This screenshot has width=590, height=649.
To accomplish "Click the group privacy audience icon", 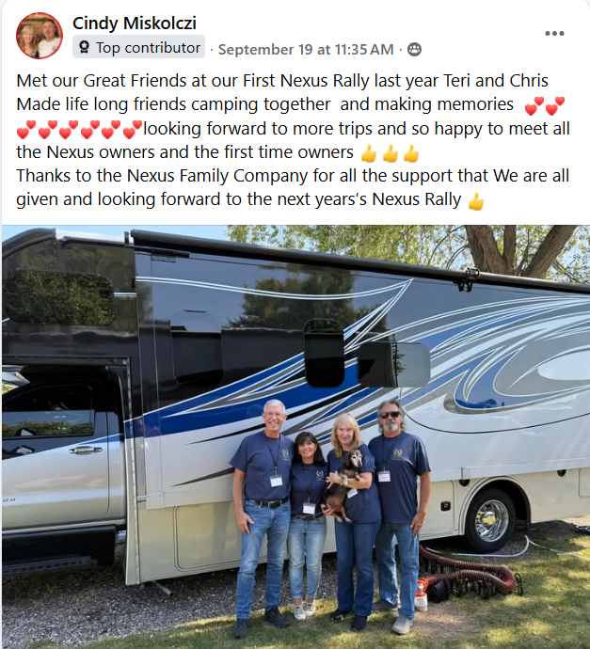I will click(414, 50).
